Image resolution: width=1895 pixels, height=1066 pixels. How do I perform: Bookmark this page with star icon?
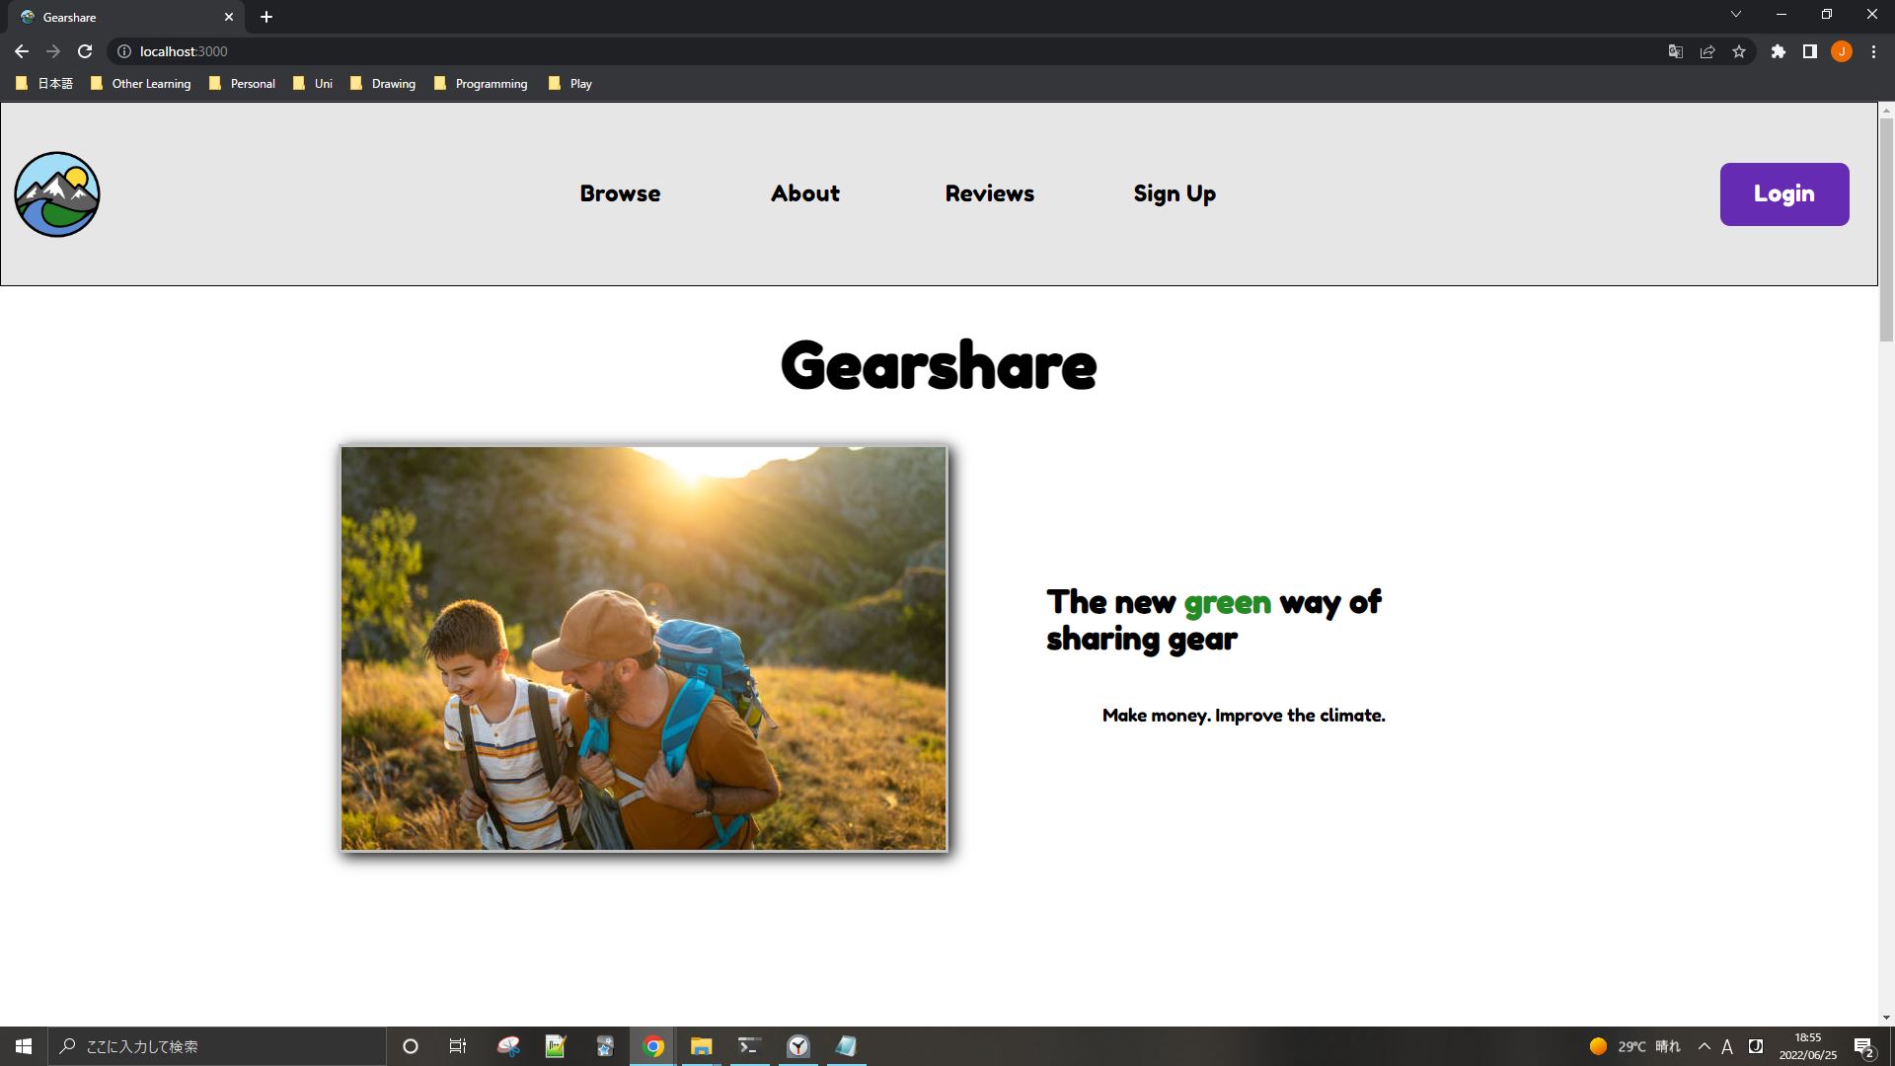pos(1739,51)
